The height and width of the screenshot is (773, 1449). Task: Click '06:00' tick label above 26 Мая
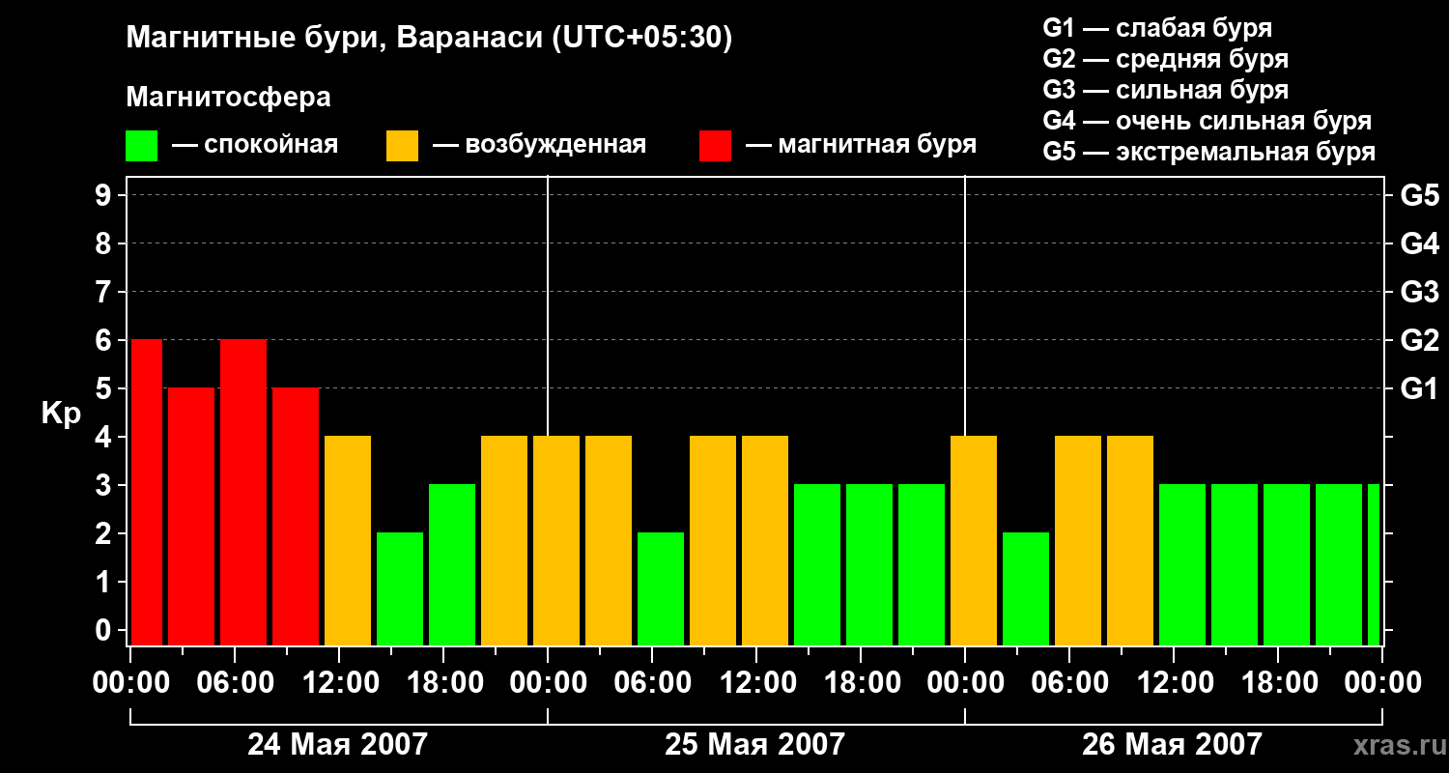1071,683
